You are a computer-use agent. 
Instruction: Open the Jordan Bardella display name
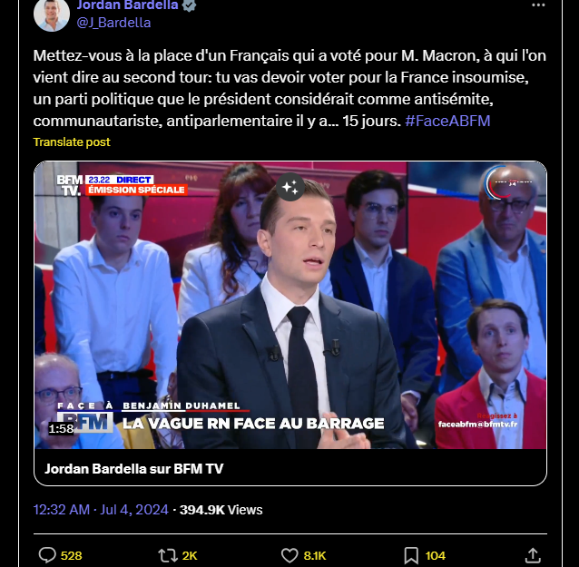click(x=127, y=5)
